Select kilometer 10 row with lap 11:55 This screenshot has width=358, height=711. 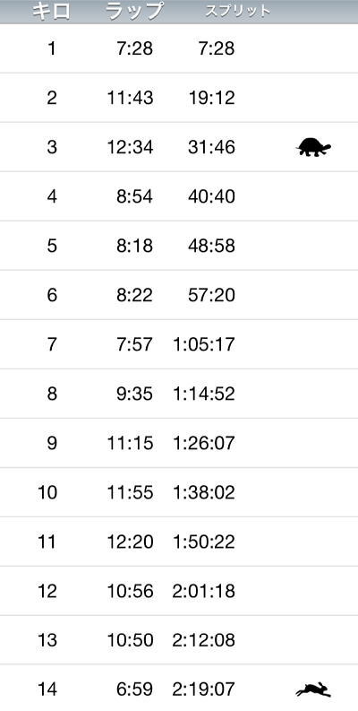click(179, 492)
